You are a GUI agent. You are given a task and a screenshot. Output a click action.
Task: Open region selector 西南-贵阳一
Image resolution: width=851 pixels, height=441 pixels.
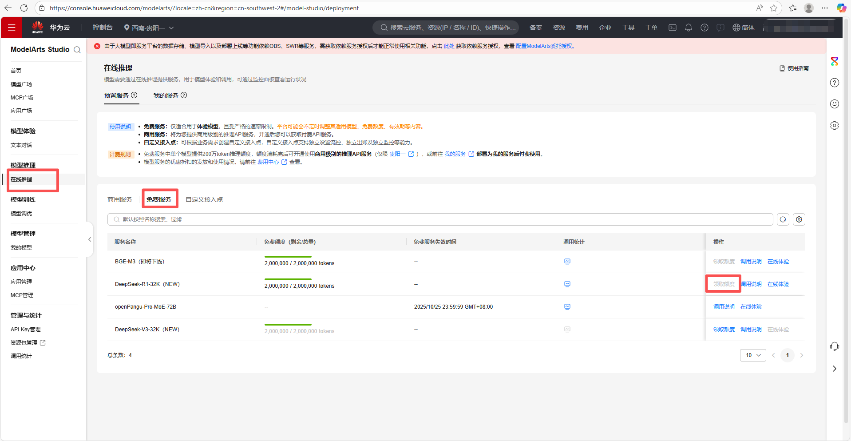[x=149, y=28]
